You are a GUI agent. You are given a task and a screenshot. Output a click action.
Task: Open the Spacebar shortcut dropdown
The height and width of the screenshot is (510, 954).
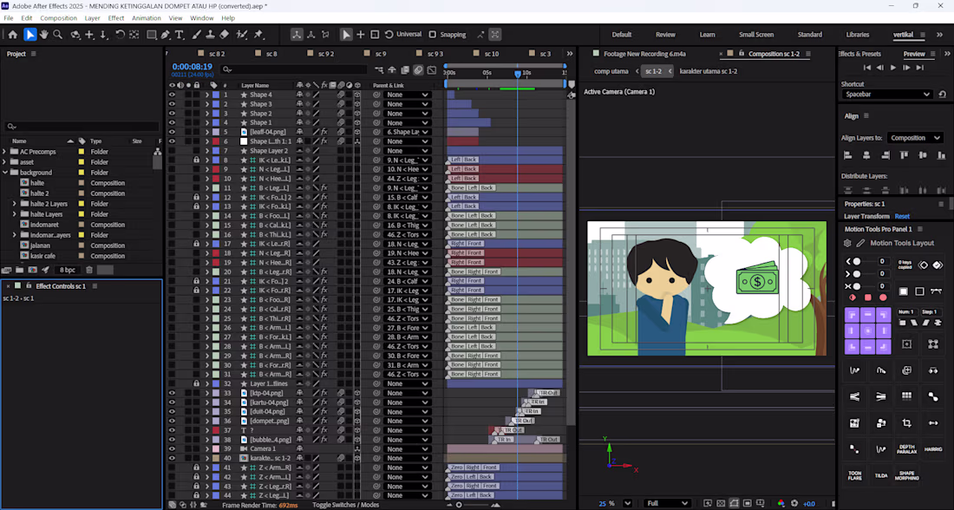887,95
